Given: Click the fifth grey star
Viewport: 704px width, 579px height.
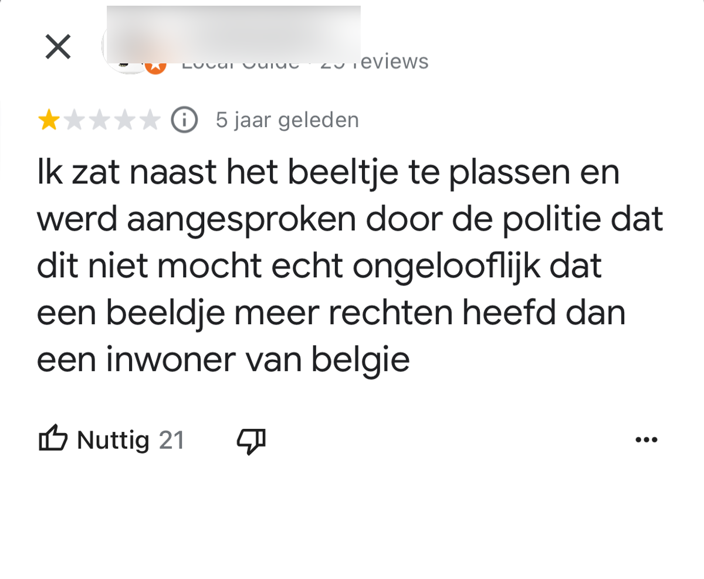Looking at the screenshot, I should click(x=150, y=121).
